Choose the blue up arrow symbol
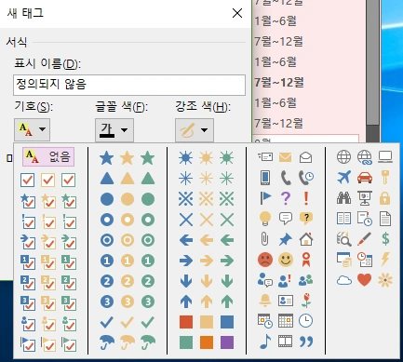The height and width of the screenshot is (362, 403). pos(186,302)
